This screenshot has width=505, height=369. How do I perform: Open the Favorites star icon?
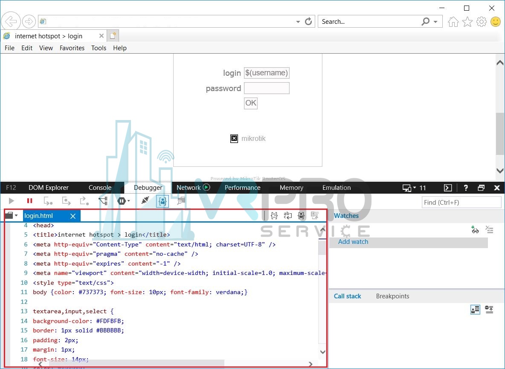467,22
